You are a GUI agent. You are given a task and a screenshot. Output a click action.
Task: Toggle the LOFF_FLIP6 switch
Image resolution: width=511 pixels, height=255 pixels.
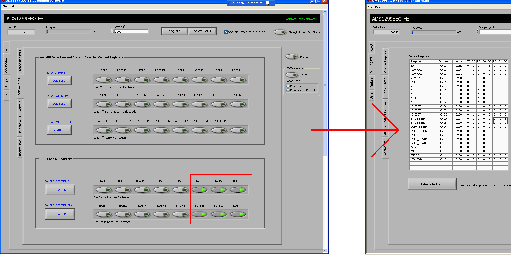point(142,130)
